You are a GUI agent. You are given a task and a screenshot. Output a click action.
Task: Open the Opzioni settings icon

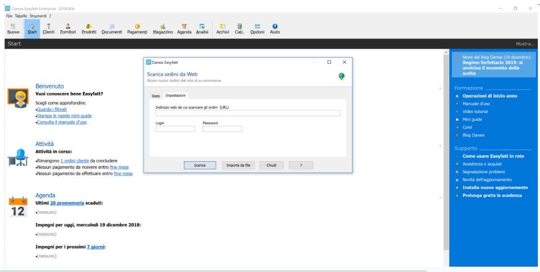click(257, 29)
